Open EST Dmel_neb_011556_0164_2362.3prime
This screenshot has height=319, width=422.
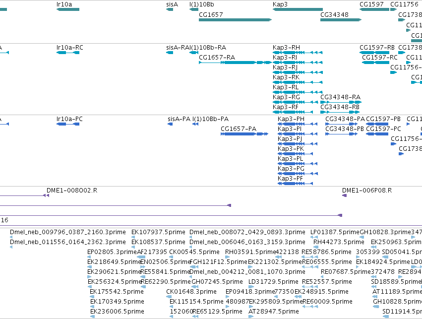11,247
